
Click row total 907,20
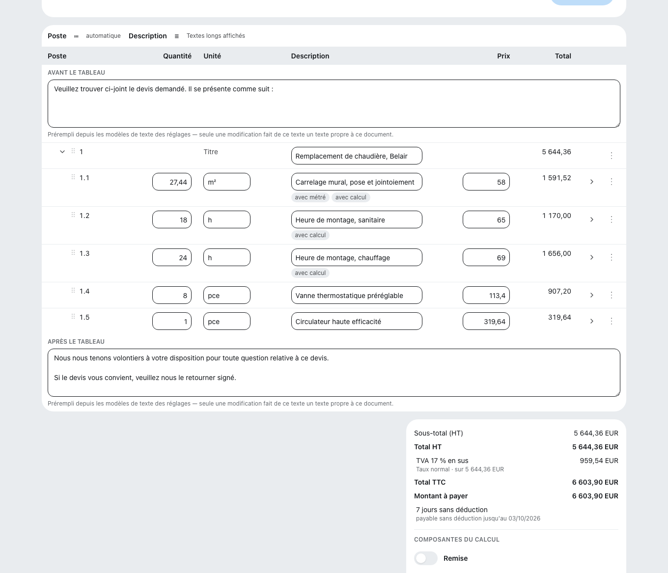tap(559, 291)
